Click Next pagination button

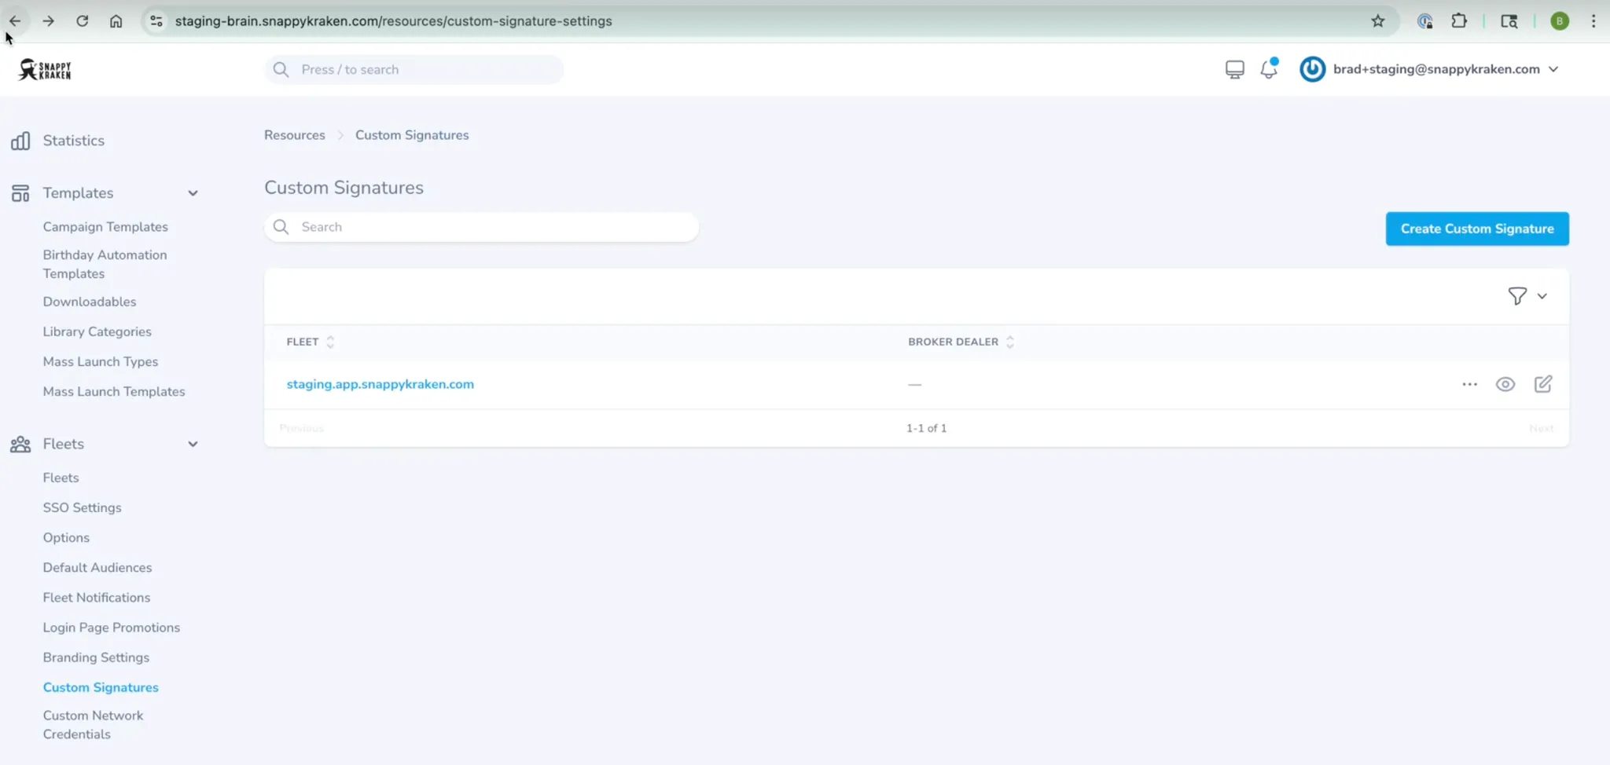pyautogui.click(x=1541, y=428)
